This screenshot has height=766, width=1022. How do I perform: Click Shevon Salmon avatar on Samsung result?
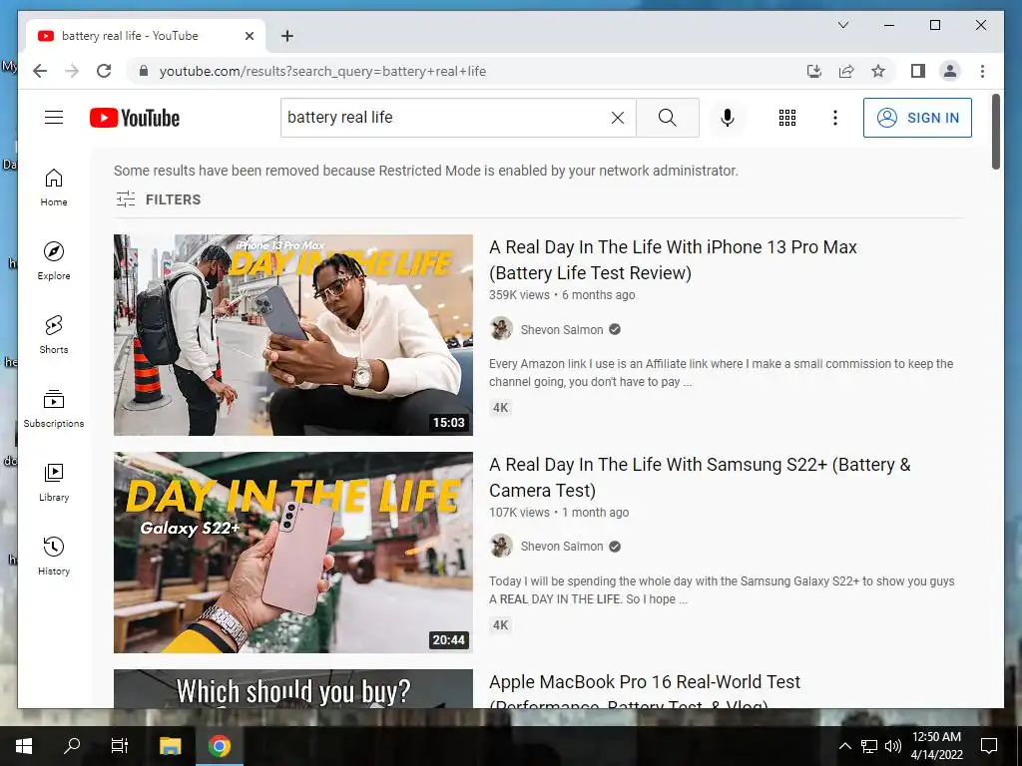[x=501, y=546]
